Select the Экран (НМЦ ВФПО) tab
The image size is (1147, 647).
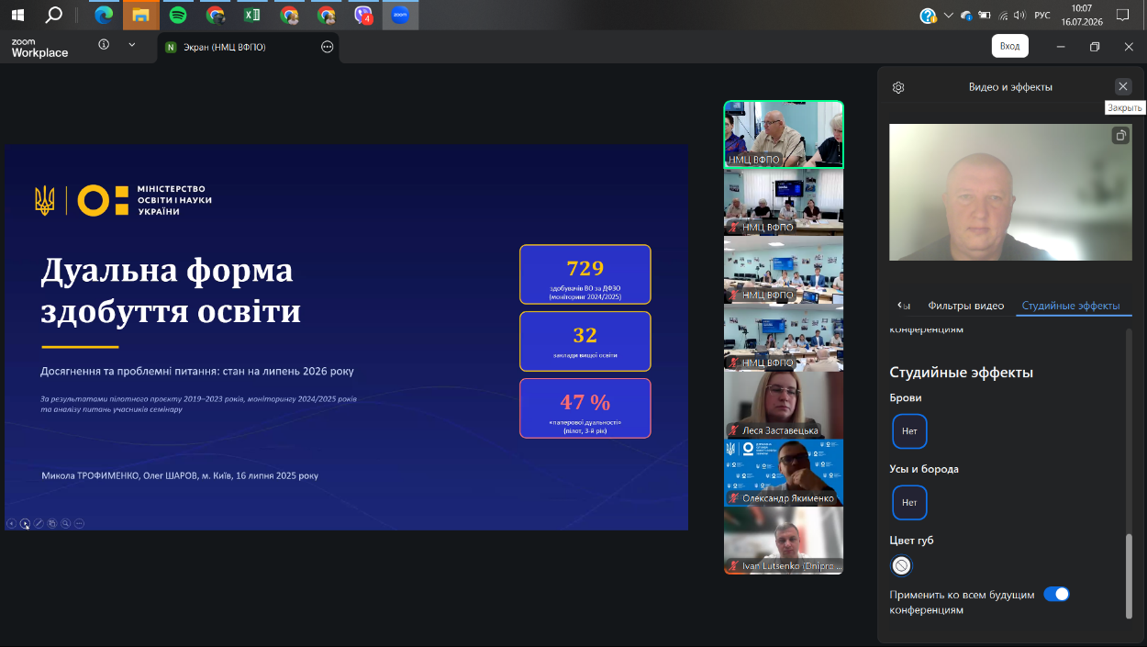(x=248, y=47)
